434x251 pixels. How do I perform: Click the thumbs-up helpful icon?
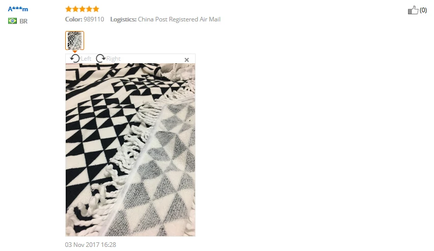[x=413, y=10]
